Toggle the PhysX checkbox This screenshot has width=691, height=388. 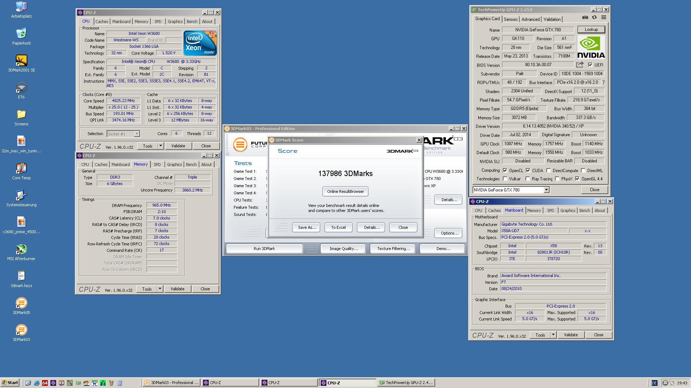[557, 179]
